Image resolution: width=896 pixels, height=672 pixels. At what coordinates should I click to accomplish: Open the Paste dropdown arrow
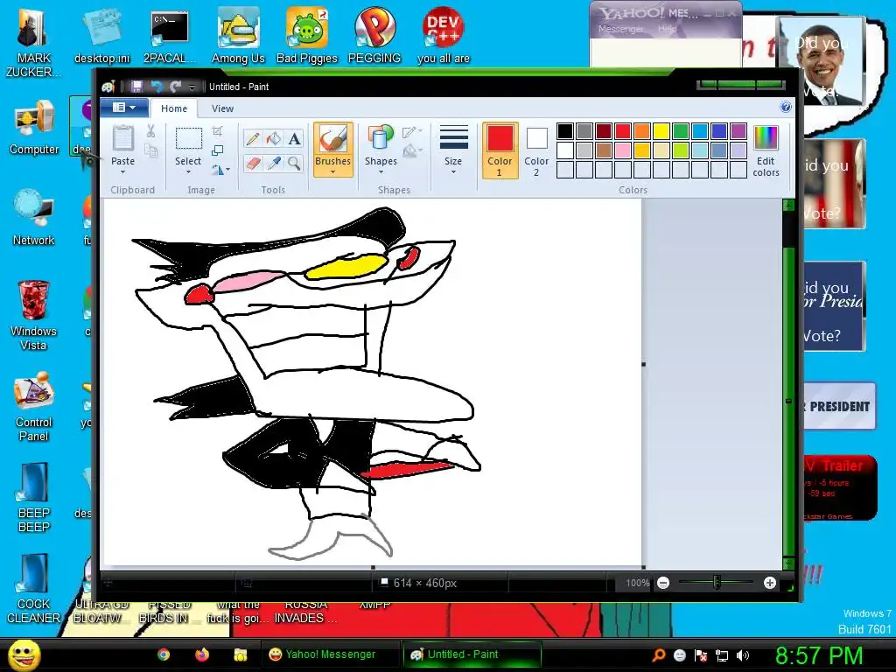[122, 171]
